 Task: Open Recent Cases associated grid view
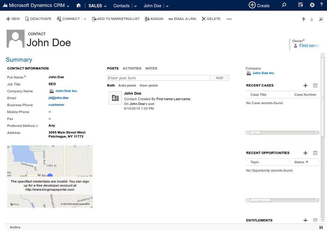click(x=315, y=86)
